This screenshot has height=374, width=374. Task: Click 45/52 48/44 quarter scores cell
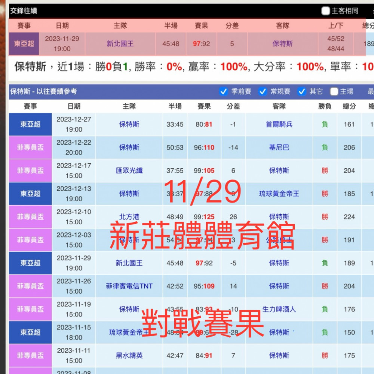pyautogui.click(x=336, y=44)
